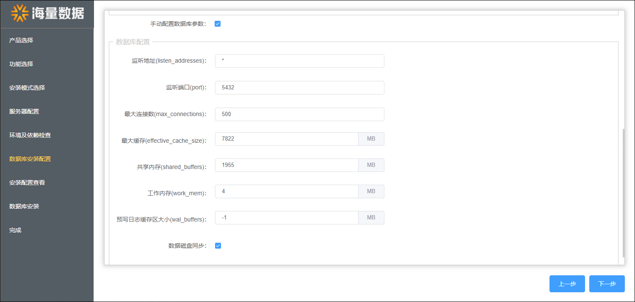Click the 最大连接数(max_connections) label

coord(165,114)
